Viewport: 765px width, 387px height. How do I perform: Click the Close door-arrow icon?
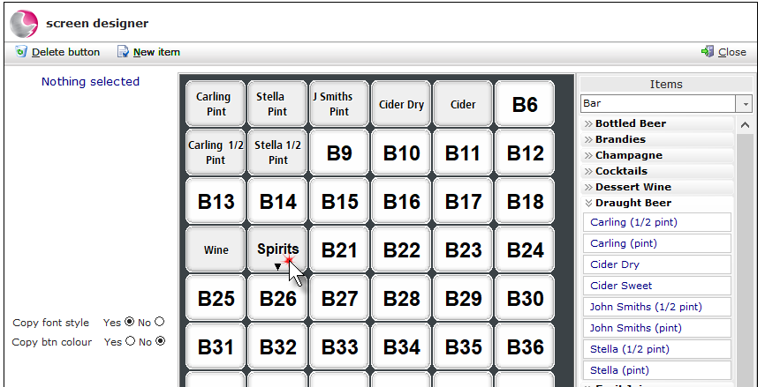coord(708,52)
